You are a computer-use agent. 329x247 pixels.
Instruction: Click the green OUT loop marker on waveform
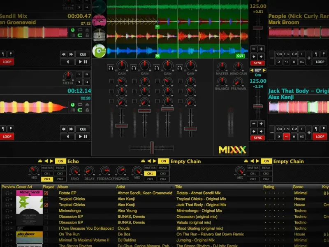240,56
